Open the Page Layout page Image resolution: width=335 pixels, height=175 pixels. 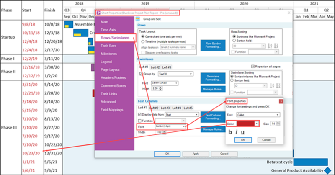(x=110, y=70)
